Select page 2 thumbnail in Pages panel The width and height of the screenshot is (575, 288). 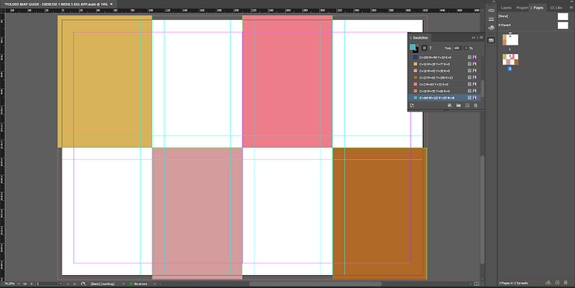pos(510,60)
